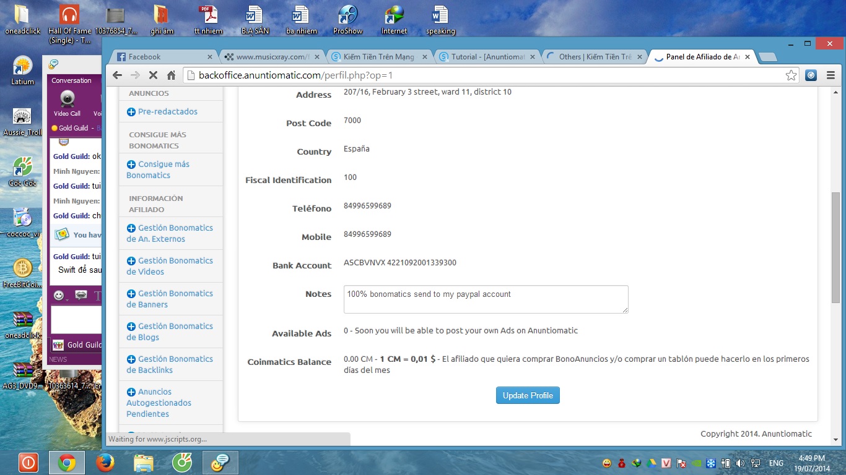Click the ENG language indicator
The width and height of the screenshot is (846, 475).
[776, 463]
